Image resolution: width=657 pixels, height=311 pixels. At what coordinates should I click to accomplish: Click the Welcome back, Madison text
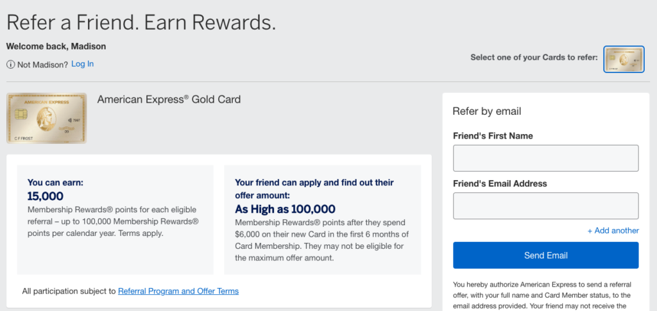56,46
